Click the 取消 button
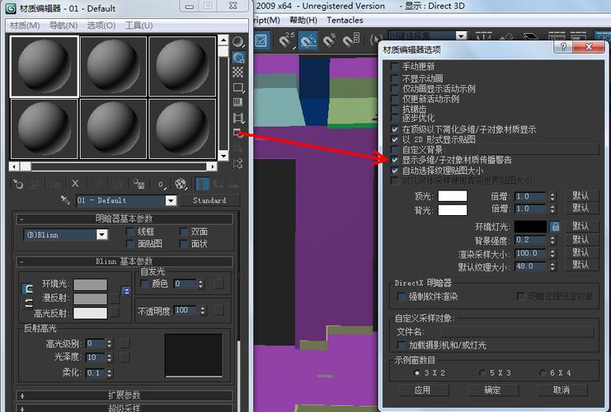Viewport: 611px width, 412px height. tap(562, 390)
